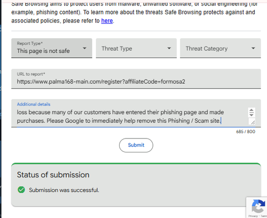The width and height of the screenshot is (267, 218).
Task: Open the Threat Category dropdown
Action: click(x=221, y=48)
